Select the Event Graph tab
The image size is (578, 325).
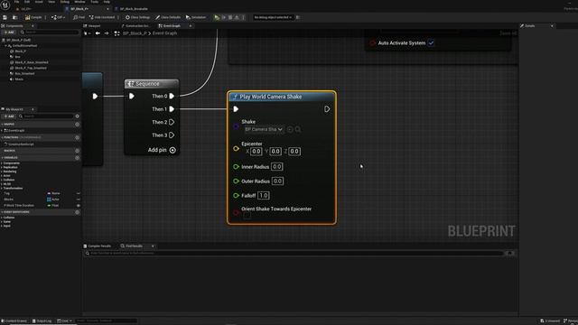tap(170, 26)
